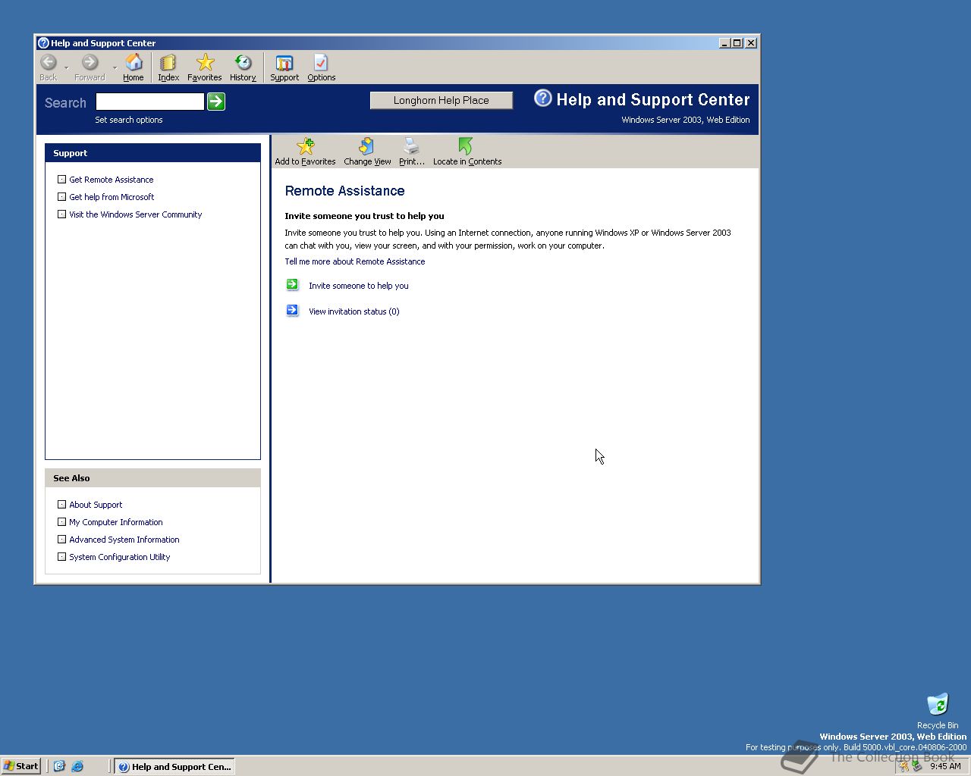
Task: Visit the Windows Server Community link
Action: coord(136,214)
